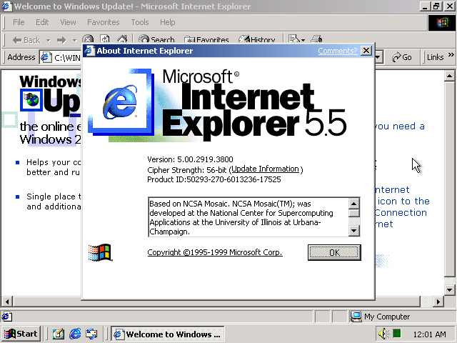Click the license text scroll-up arrow

(x=354, y=204)
